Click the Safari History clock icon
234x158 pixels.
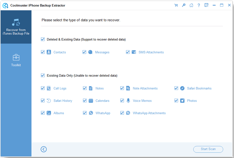point(49,101)
